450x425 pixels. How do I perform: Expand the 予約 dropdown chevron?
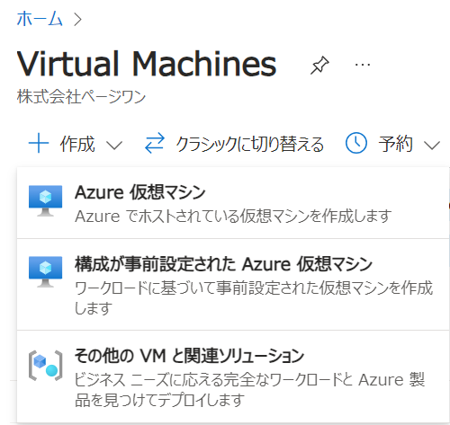(x=432, y=146)
